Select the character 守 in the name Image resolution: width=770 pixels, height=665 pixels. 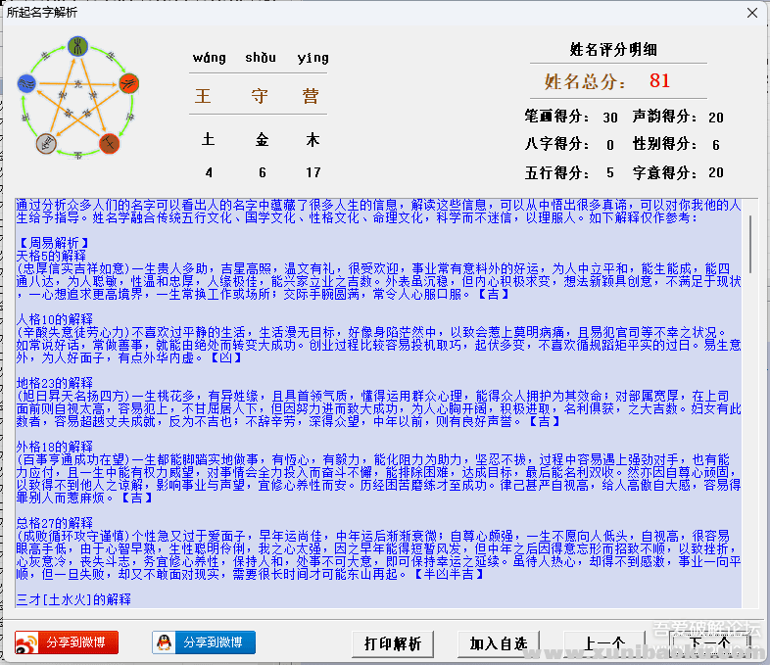pos(260,97)
